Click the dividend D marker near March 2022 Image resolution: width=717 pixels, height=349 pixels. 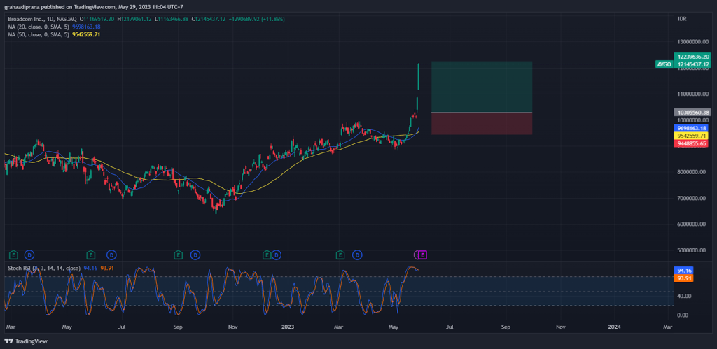(x=29, y=255)
